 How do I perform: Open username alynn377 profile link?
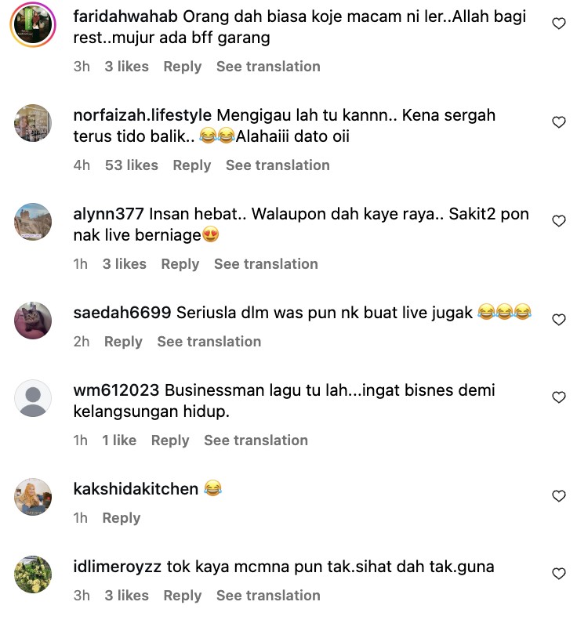(108, 214)
